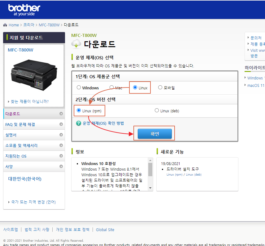Open the 사양 sidebar menu item

tap(34, 166)
